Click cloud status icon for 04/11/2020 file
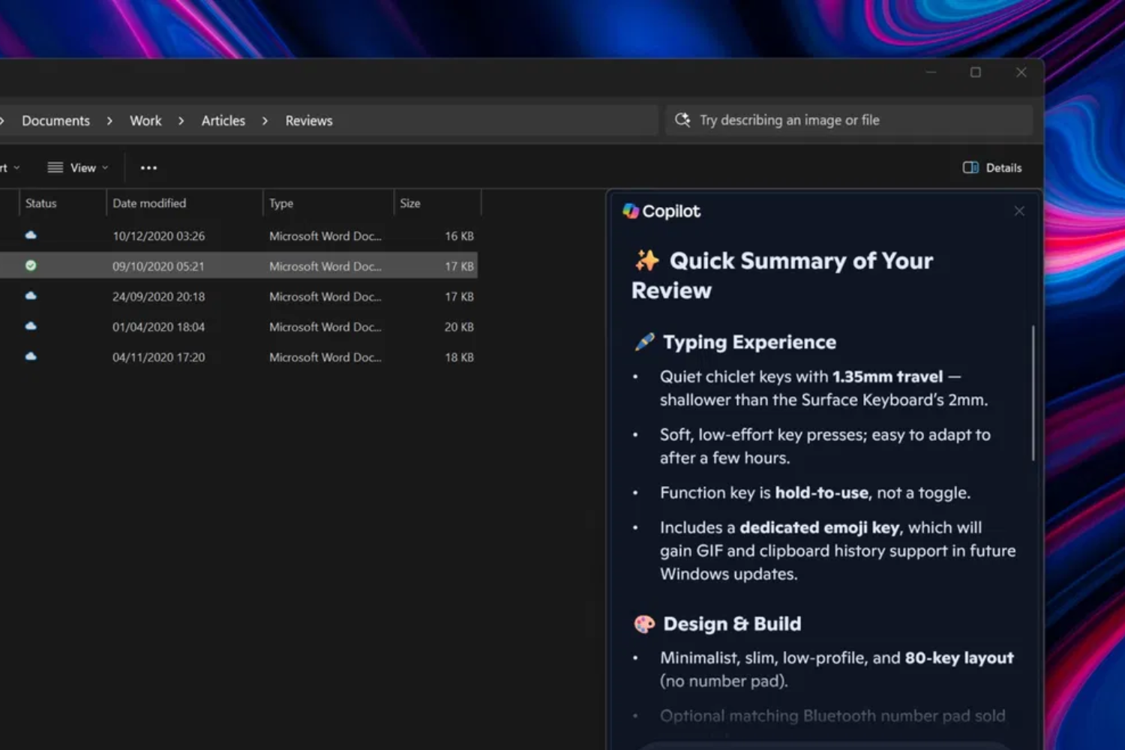Viewport: 1125px width, 750px height. click(31, 357)
